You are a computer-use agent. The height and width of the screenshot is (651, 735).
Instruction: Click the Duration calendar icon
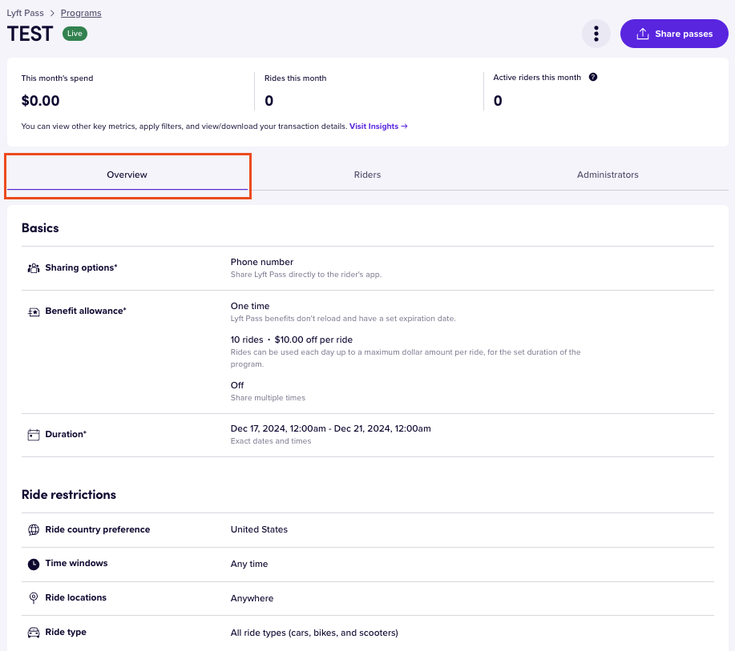34,435
